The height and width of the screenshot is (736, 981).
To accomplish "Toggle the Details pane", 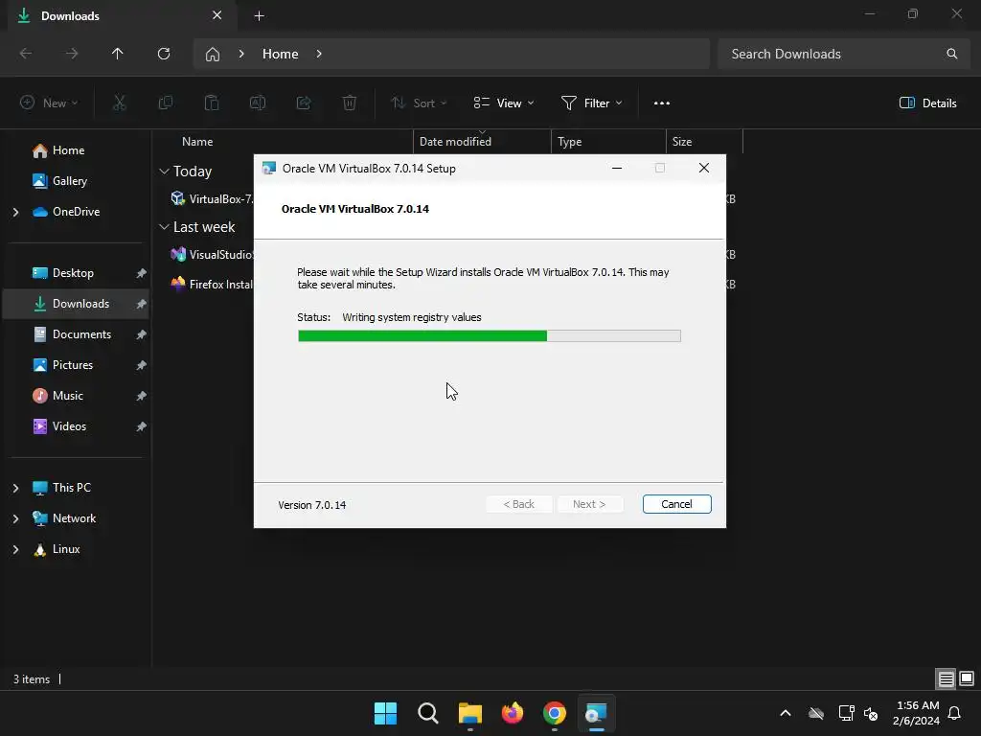I will point(927,103).
